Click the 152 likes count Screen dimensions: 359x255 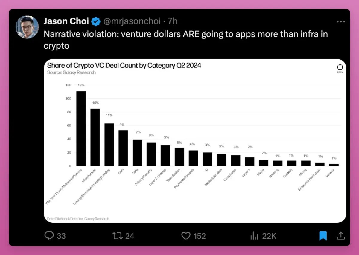(200, 236)
